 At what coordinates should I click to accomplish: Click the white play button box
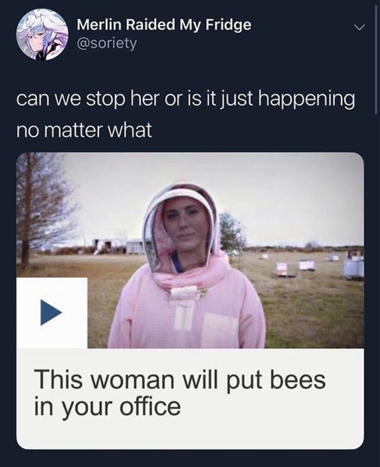(x=52, y=313)
